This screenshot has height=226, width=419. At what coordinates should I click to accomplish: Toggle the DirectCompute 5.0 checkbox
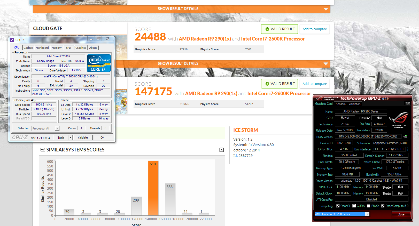383,206
